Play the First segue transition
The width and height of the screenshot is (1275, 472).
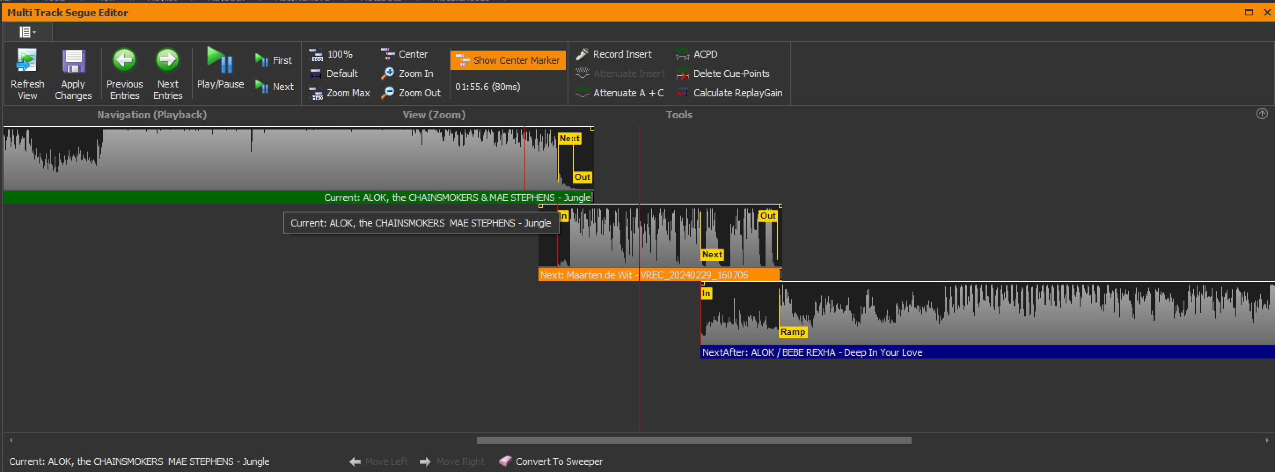tap(274, 60)
